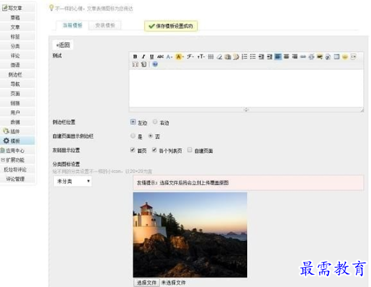371x287 pixels.
Task: Click the 插件 plugin icon
Action: click(6, 131)
